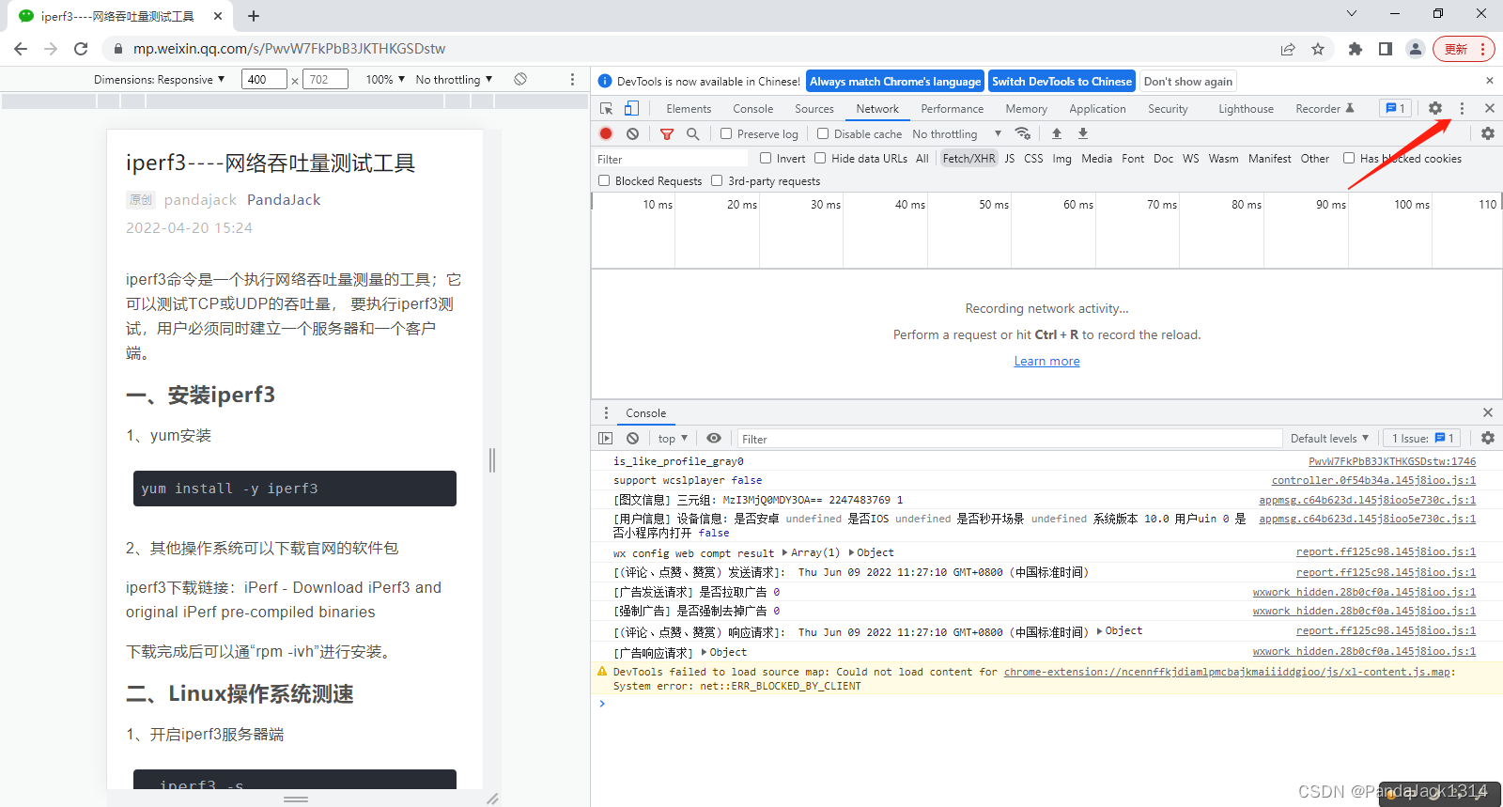The height and width of the screenshot is (807, 1503).
Task: Switch to the Sources tab
Action: 814,109
